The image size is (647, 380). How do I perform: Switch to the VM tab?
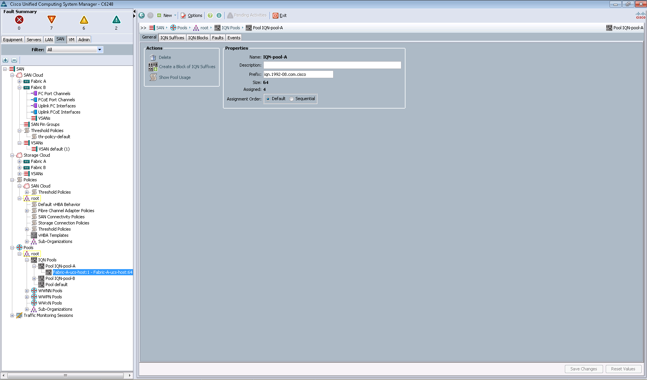pyautogui.click(x=71, y=40)
